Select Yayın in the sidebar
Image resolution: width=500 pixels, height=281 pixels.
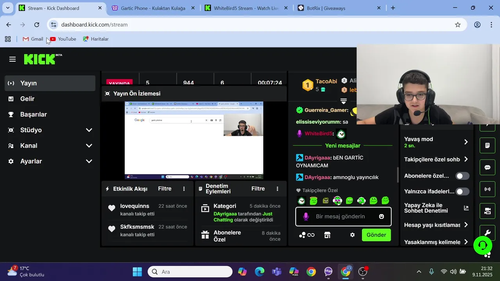(50, 83)
